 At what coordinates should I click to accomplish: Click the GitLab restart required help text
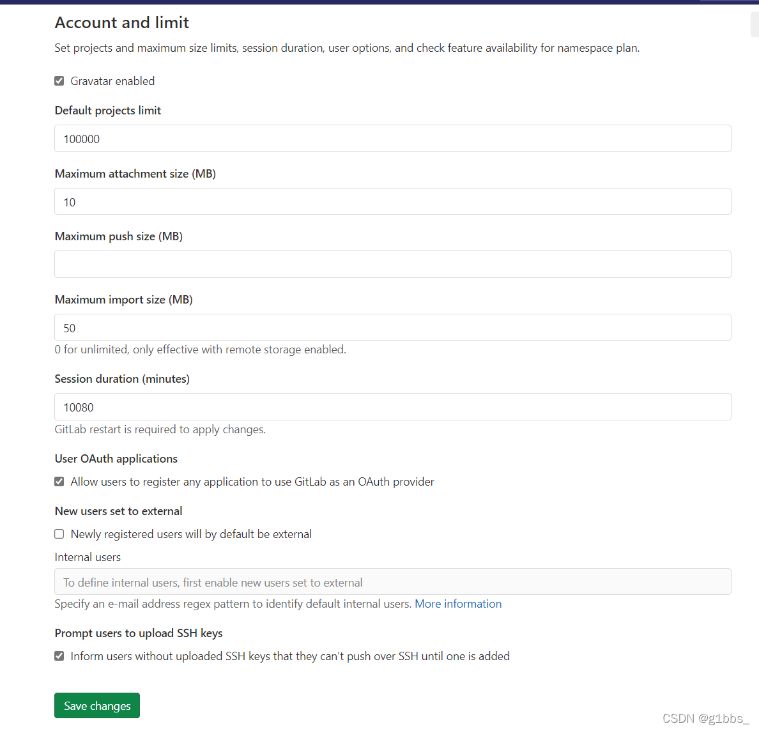pos(160,429)
